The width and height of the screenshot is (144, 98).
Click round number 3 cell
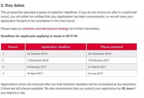pyautogui.click(x=13, y=67)
